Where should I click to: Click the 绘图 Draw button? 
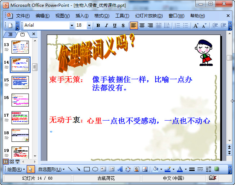pyautogui.click(x=16, y=169)
